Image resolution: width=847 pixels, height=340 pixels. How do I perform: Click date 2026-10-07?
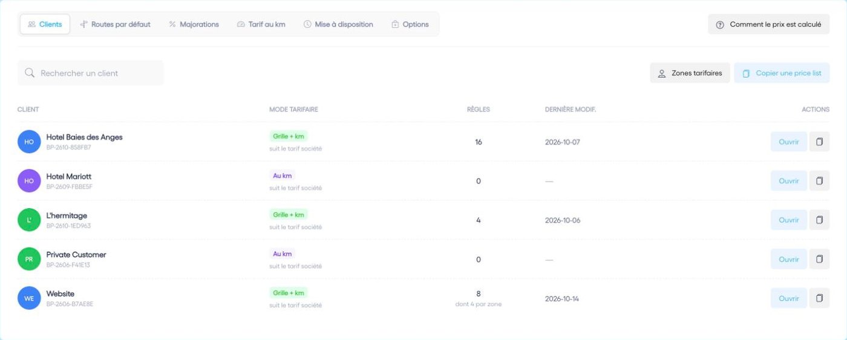click(x=563, y=142)
